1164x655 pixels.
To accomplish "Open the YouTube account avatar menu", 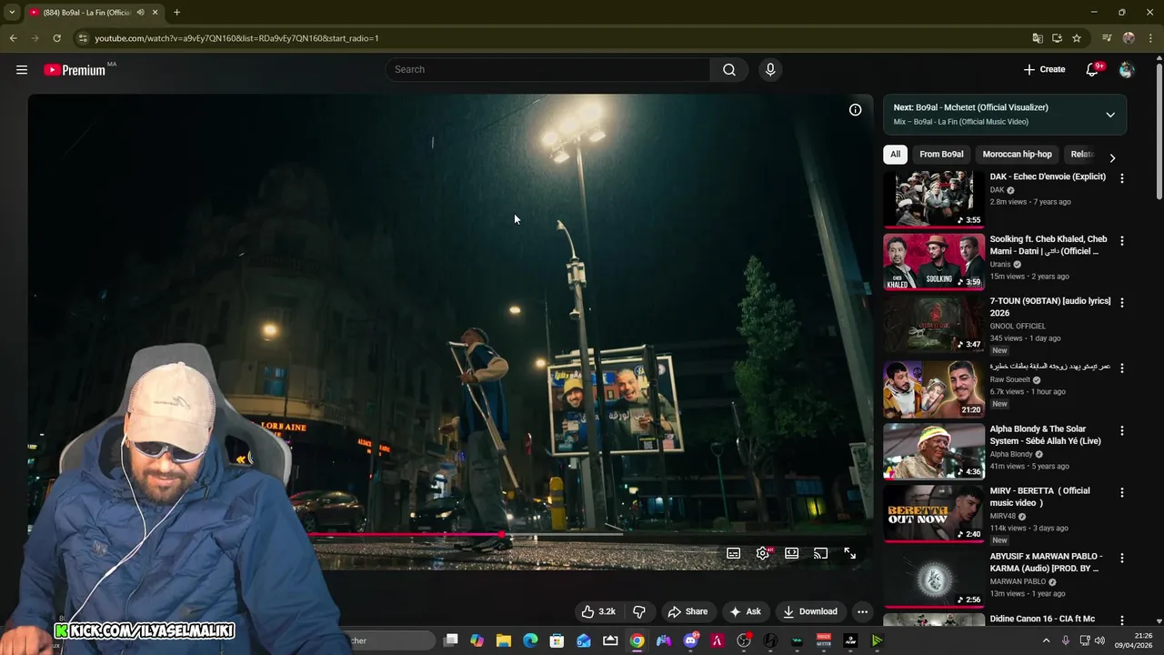I will click(x=1127, y=70).
